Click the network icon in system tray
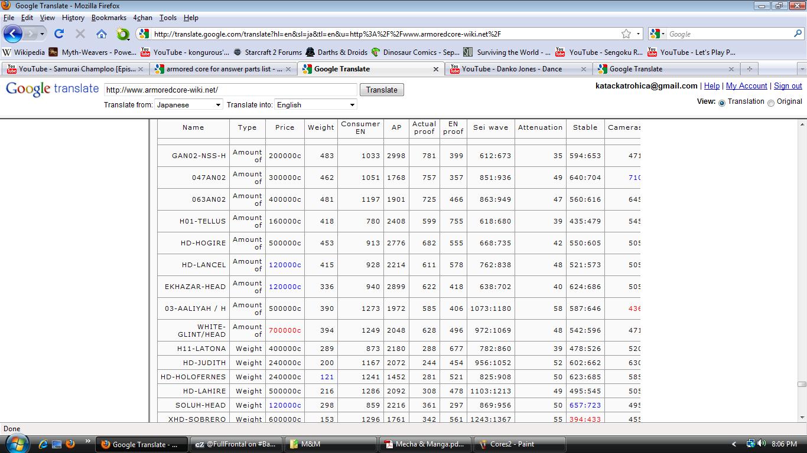 tap(750, 444)
